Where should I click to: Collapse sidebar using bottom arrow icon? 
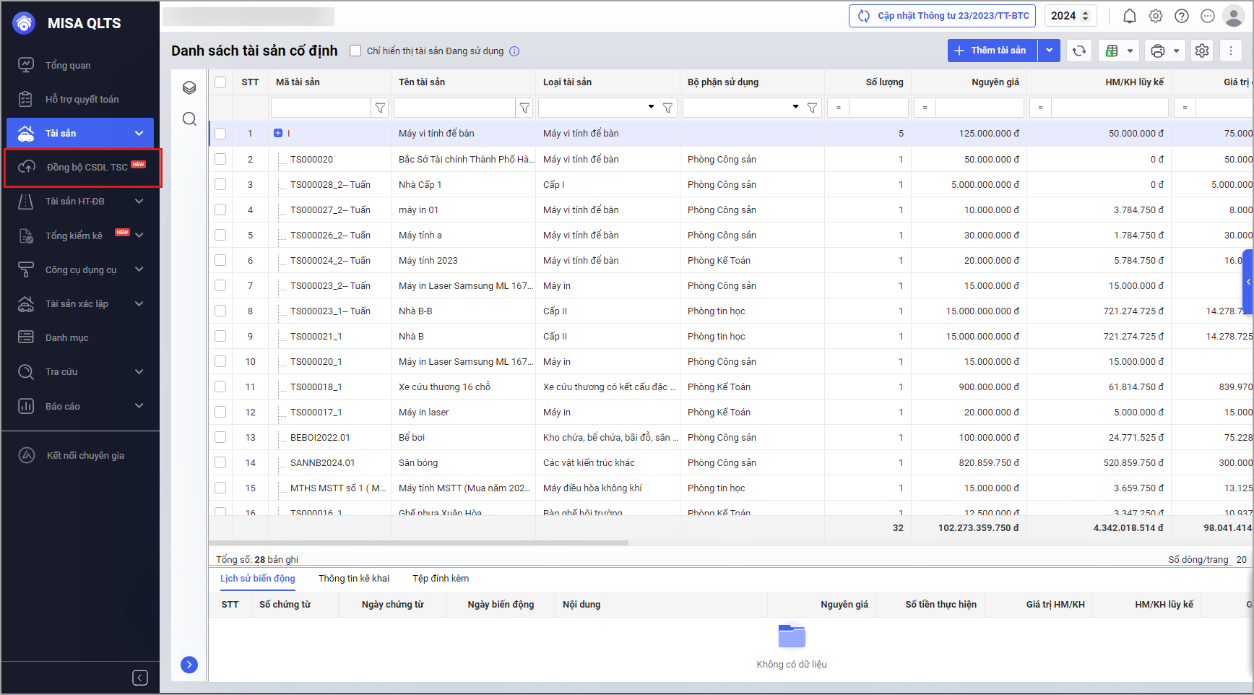click(140, 678)
